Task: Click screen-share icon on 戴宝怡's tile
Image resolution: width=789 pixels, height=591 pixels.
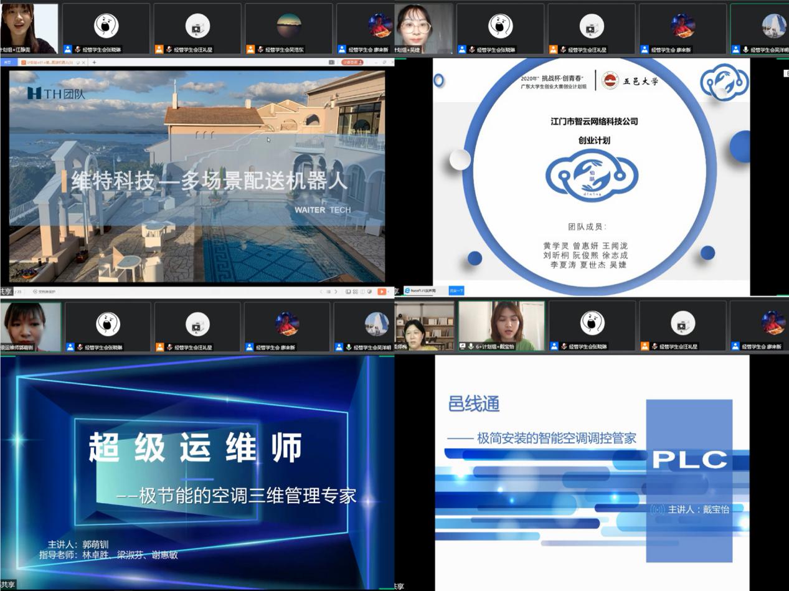Action: click(462, 346)
